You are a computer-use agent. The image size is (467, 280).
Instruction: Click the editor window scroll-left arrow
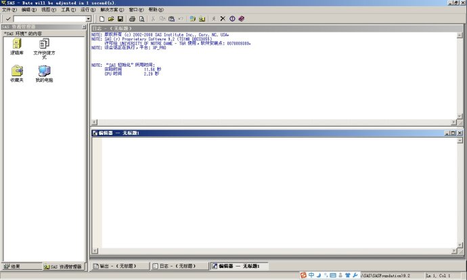(x=95, y=251)
